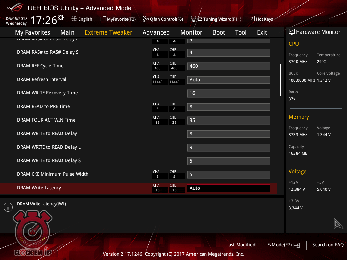Click the settings gear beside the clock
Image resolution: width=347 pixels, height=260 pixels.
(61, 18)
